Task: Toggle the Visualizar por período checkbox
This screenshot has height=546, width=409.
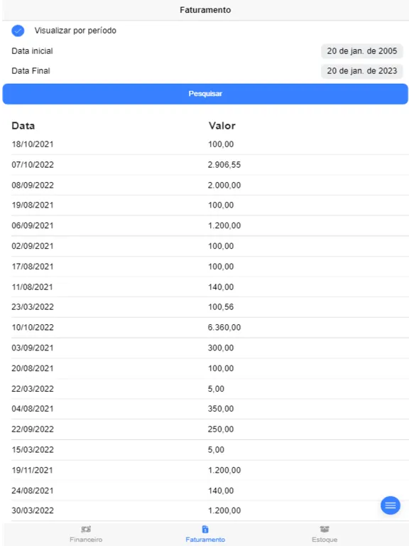Action: tap(18, 31)
